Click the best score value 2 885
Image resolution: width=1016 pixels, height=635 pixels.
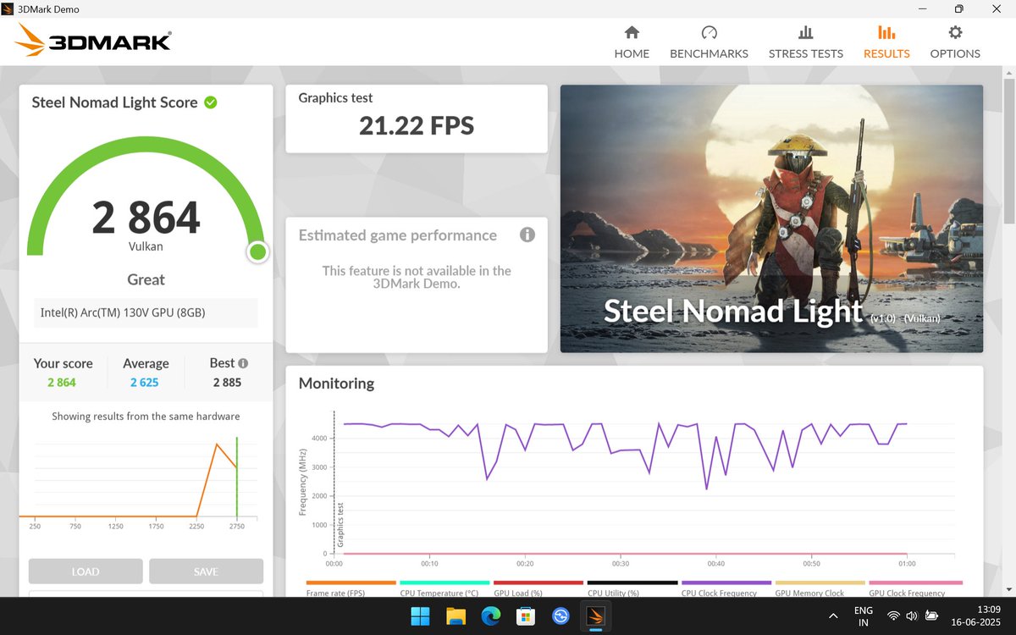[227, 383]
